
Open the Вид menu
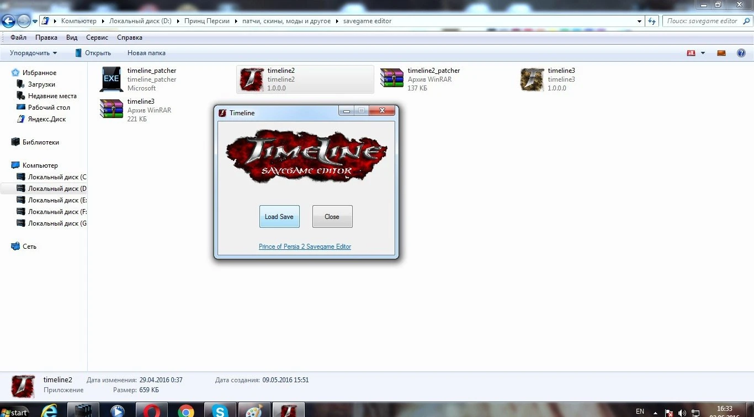(x=72, y=38)
